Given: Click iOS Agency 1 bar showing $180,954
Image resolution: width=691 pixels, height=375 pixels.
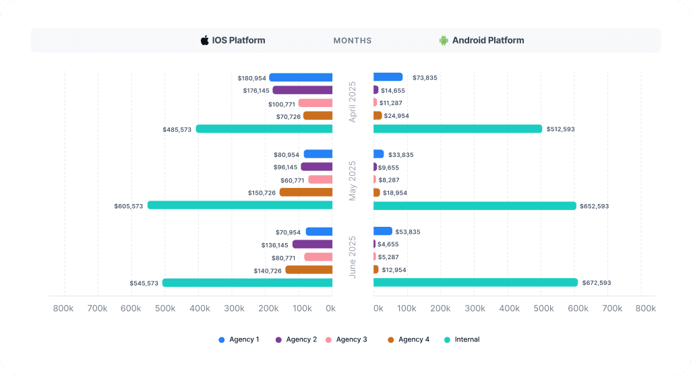Looking at the screenshot, I should pos(301,77).
